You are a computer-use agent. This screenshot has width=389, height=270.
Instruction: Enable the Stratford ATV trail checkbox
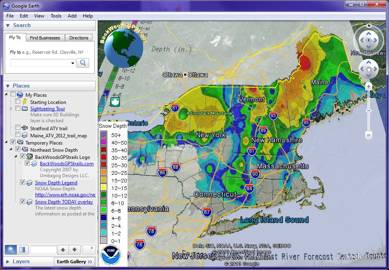click(x=18, y=127)
